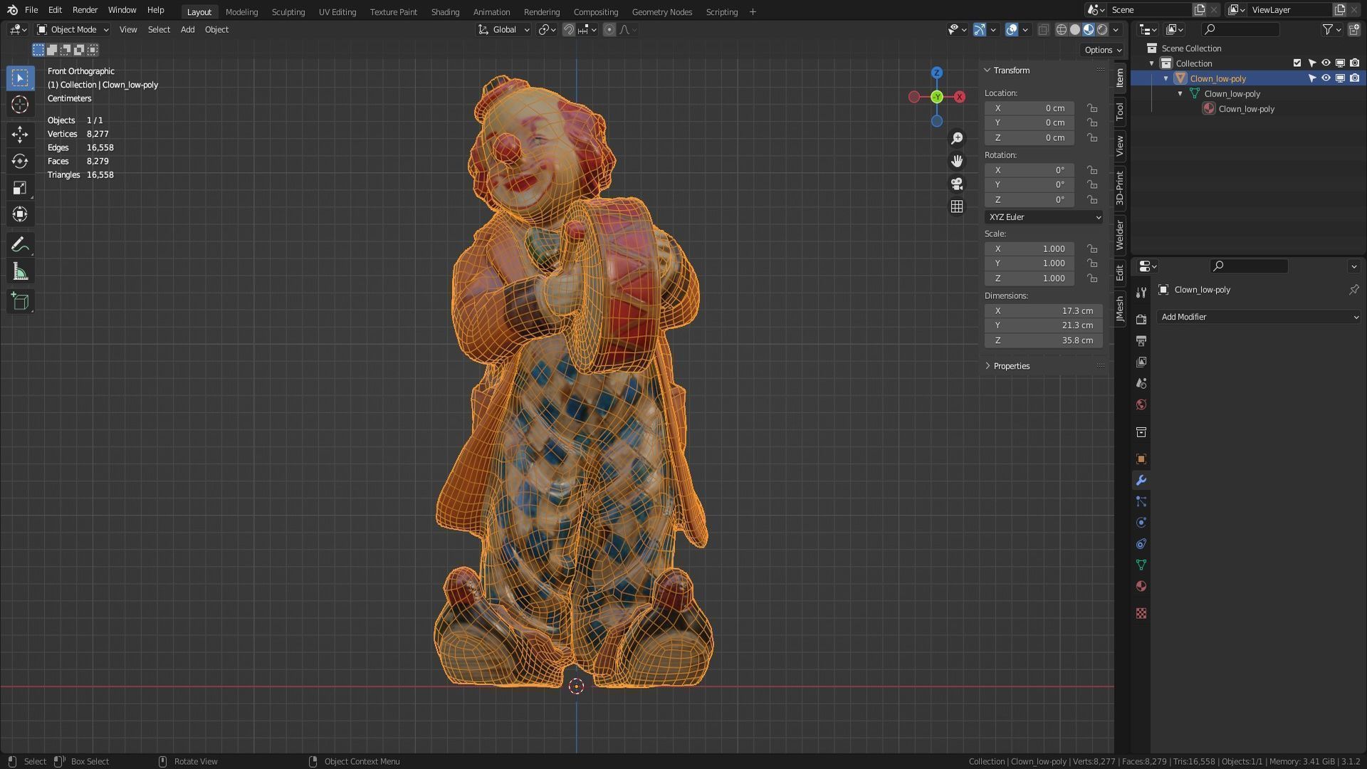Choose the Transform tool
Image resolution: width=1367 pixels, height=769 pixels.
tap(20, 214)
